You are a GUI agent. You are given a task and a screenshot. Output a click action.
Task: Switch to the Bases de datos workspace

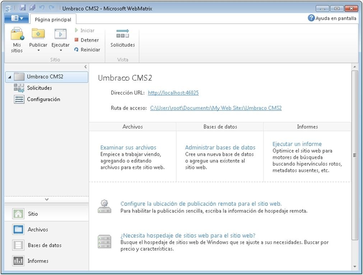47,245
